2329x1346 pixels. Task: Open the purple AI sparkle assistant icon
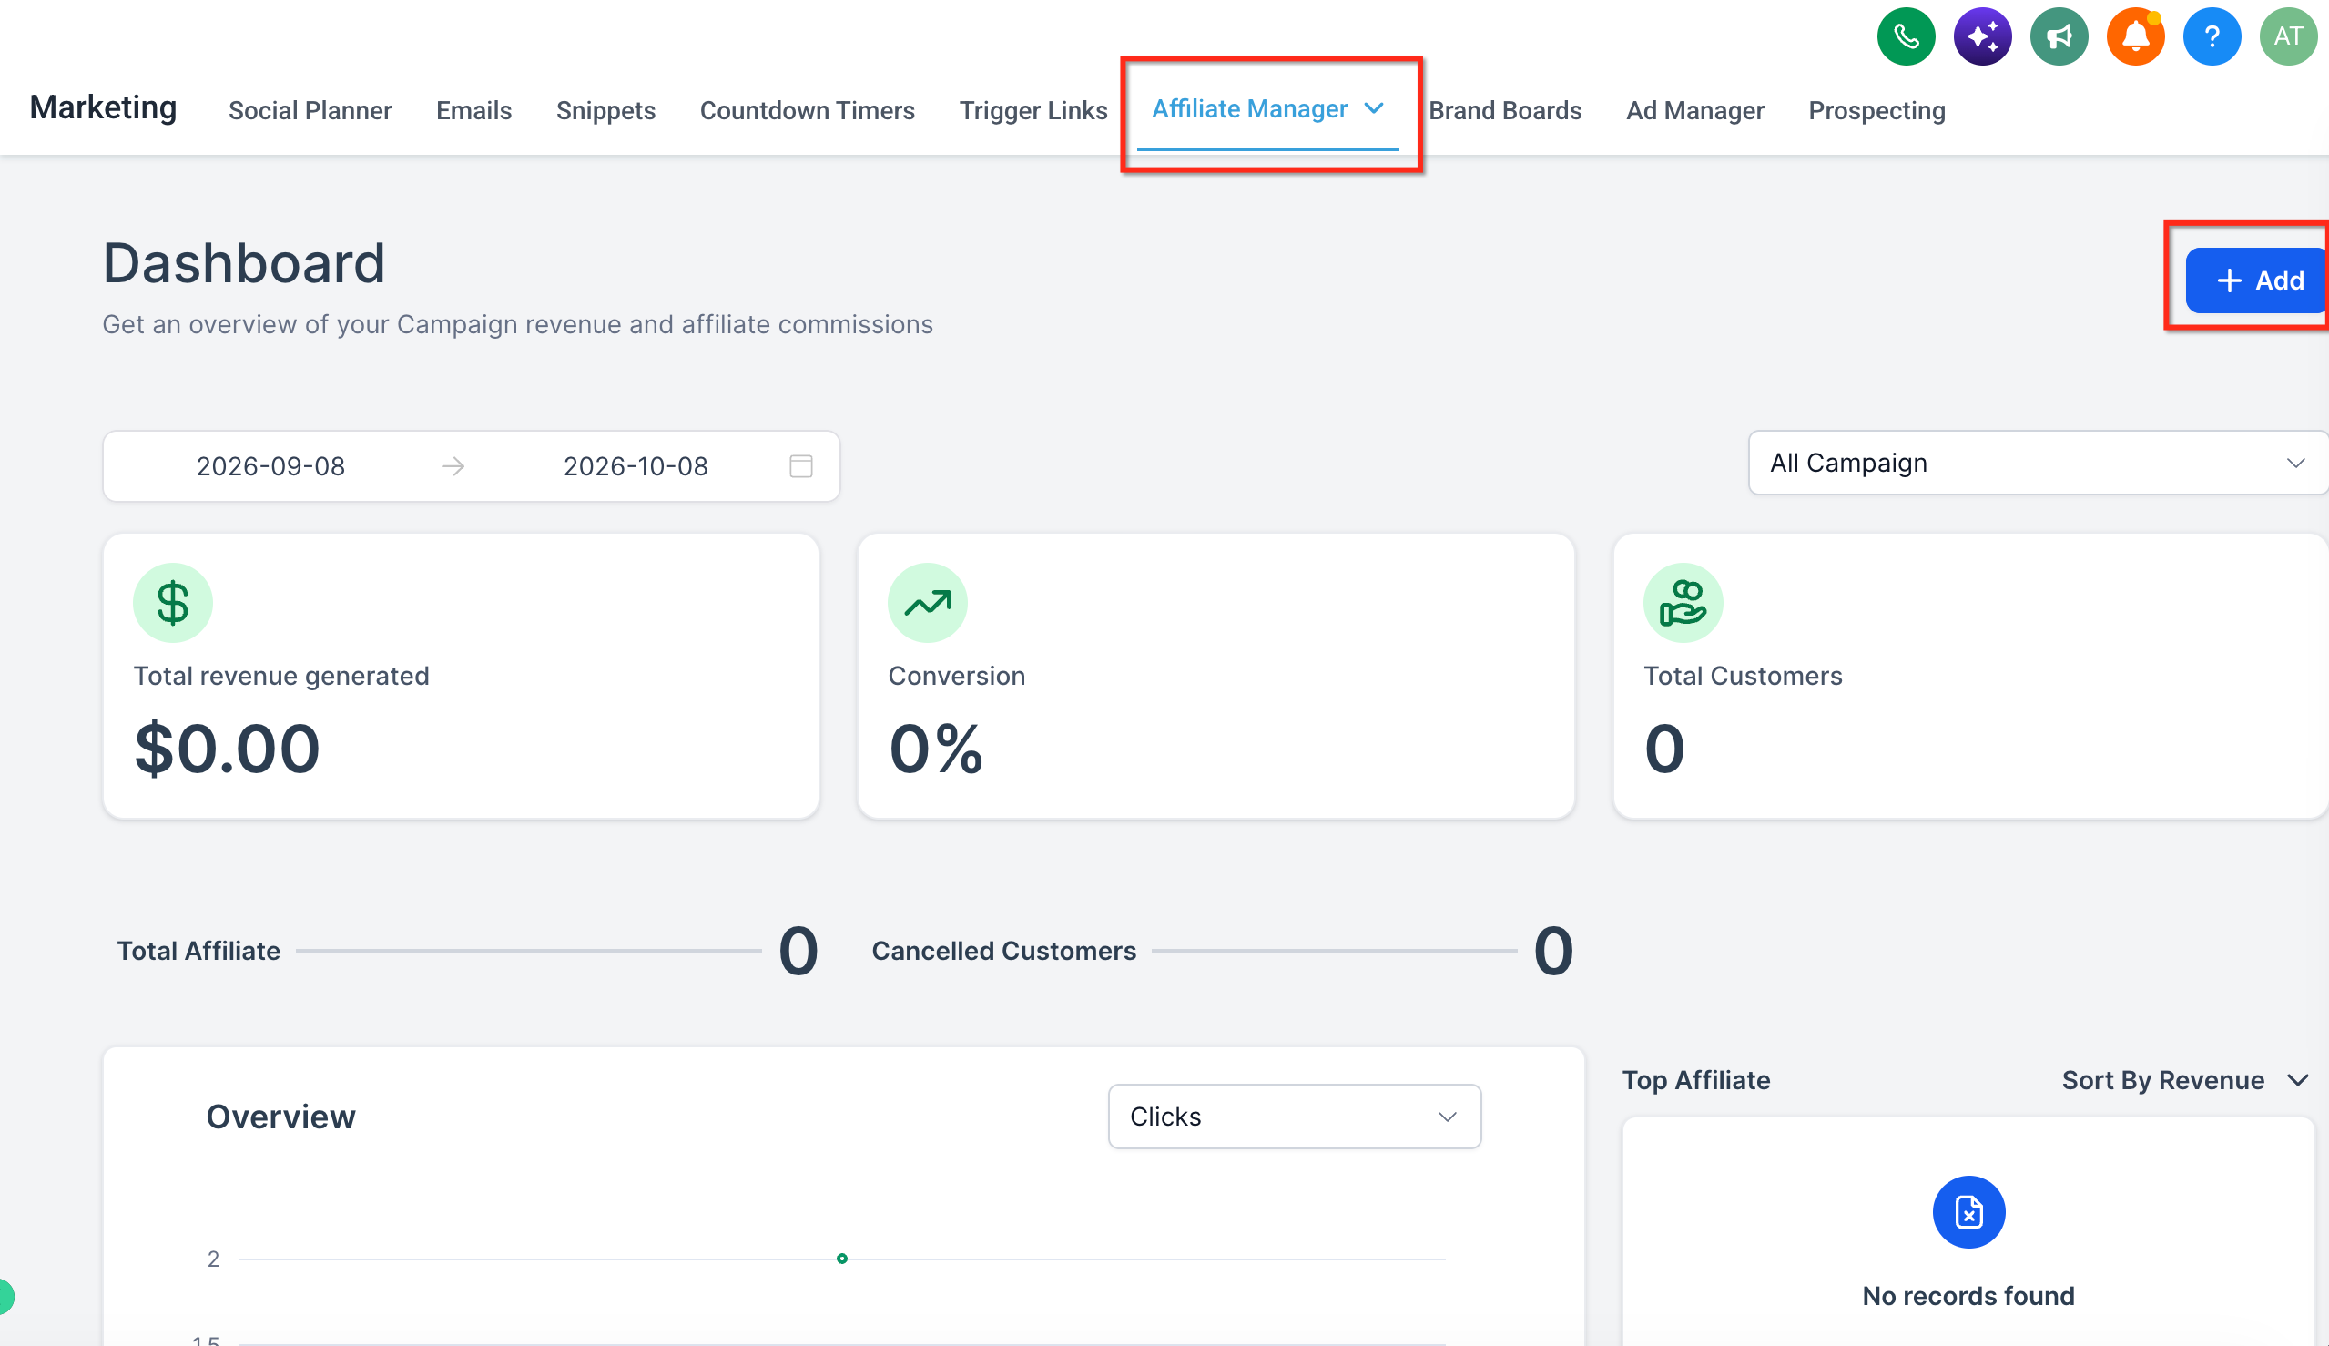click(x=1982, y=37)
